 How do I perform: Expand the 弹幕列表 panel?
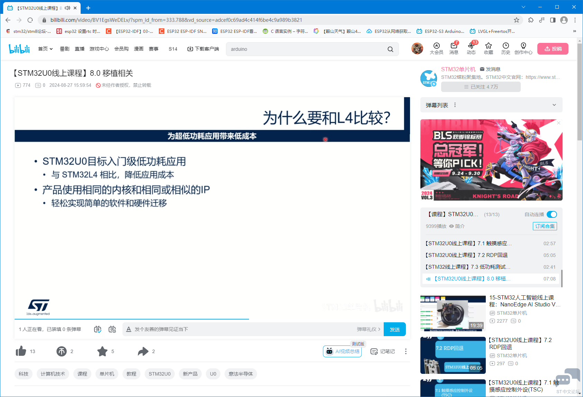tap(554, 105)
